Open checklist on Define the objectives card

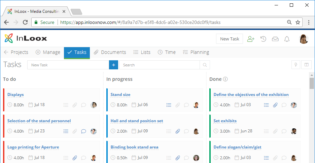pyautogui.click(x=267, y=105)
